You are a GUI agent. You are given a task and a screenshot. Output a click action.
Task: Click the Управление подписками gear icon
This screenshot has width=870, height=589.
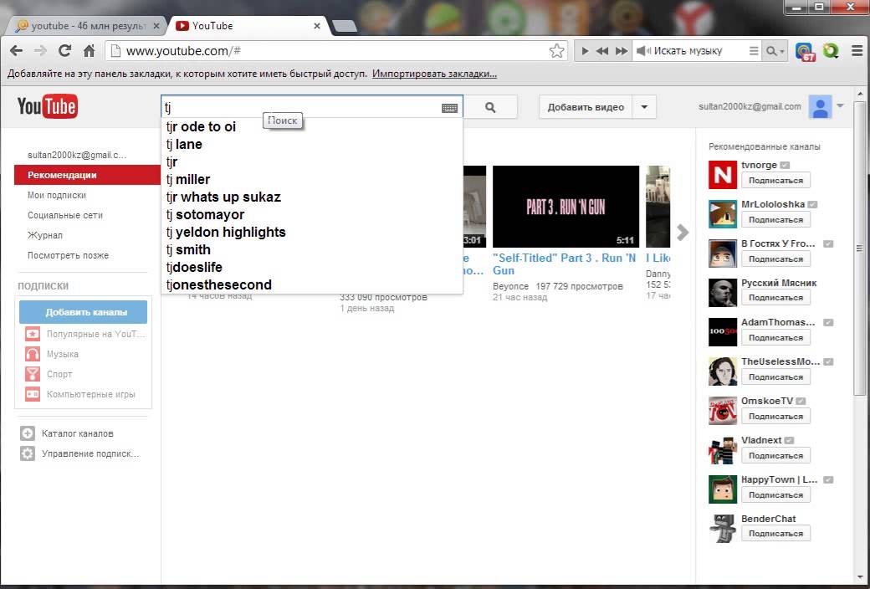pyautogui.click(x=27, y=453)
